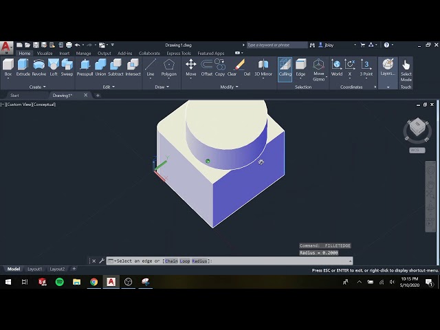This screenshot has width=440, height=330.
Task: Expand the Draw panel dropdown
Action: (x=162, y=87)
